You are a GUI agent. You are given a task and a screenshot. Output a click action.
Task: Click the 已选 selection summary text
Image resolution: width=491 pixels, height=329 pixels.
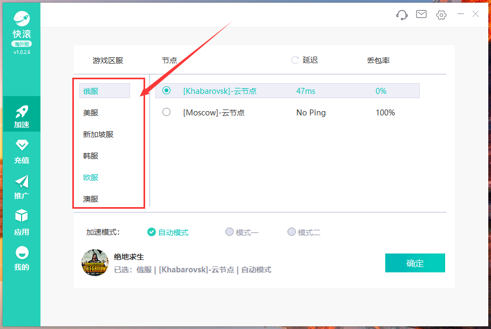click(x=193, y=270)
